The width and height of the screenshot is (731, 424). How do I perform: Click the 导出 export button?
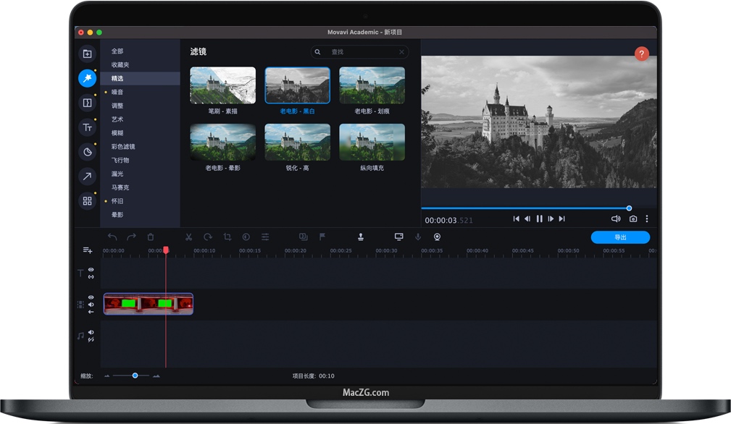pyautogui.click(x=620, y=237)
